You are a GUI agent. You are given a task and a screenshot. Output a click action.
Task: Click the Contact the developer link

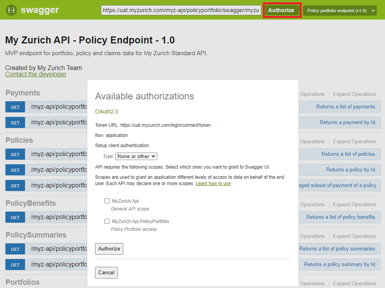(x=36, y=74)
